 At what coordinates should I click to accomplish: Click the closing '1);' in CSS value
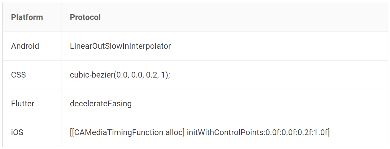click(165, 75)
